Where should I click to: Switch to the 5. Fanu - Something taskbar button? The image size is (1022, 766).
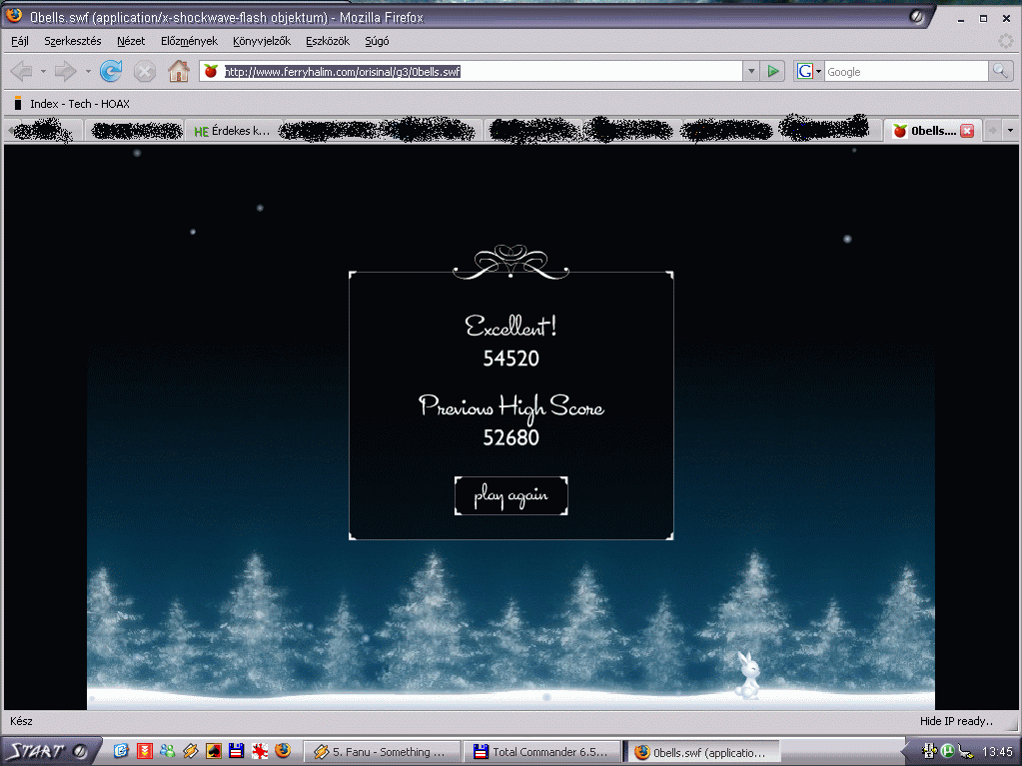[382, 752]
